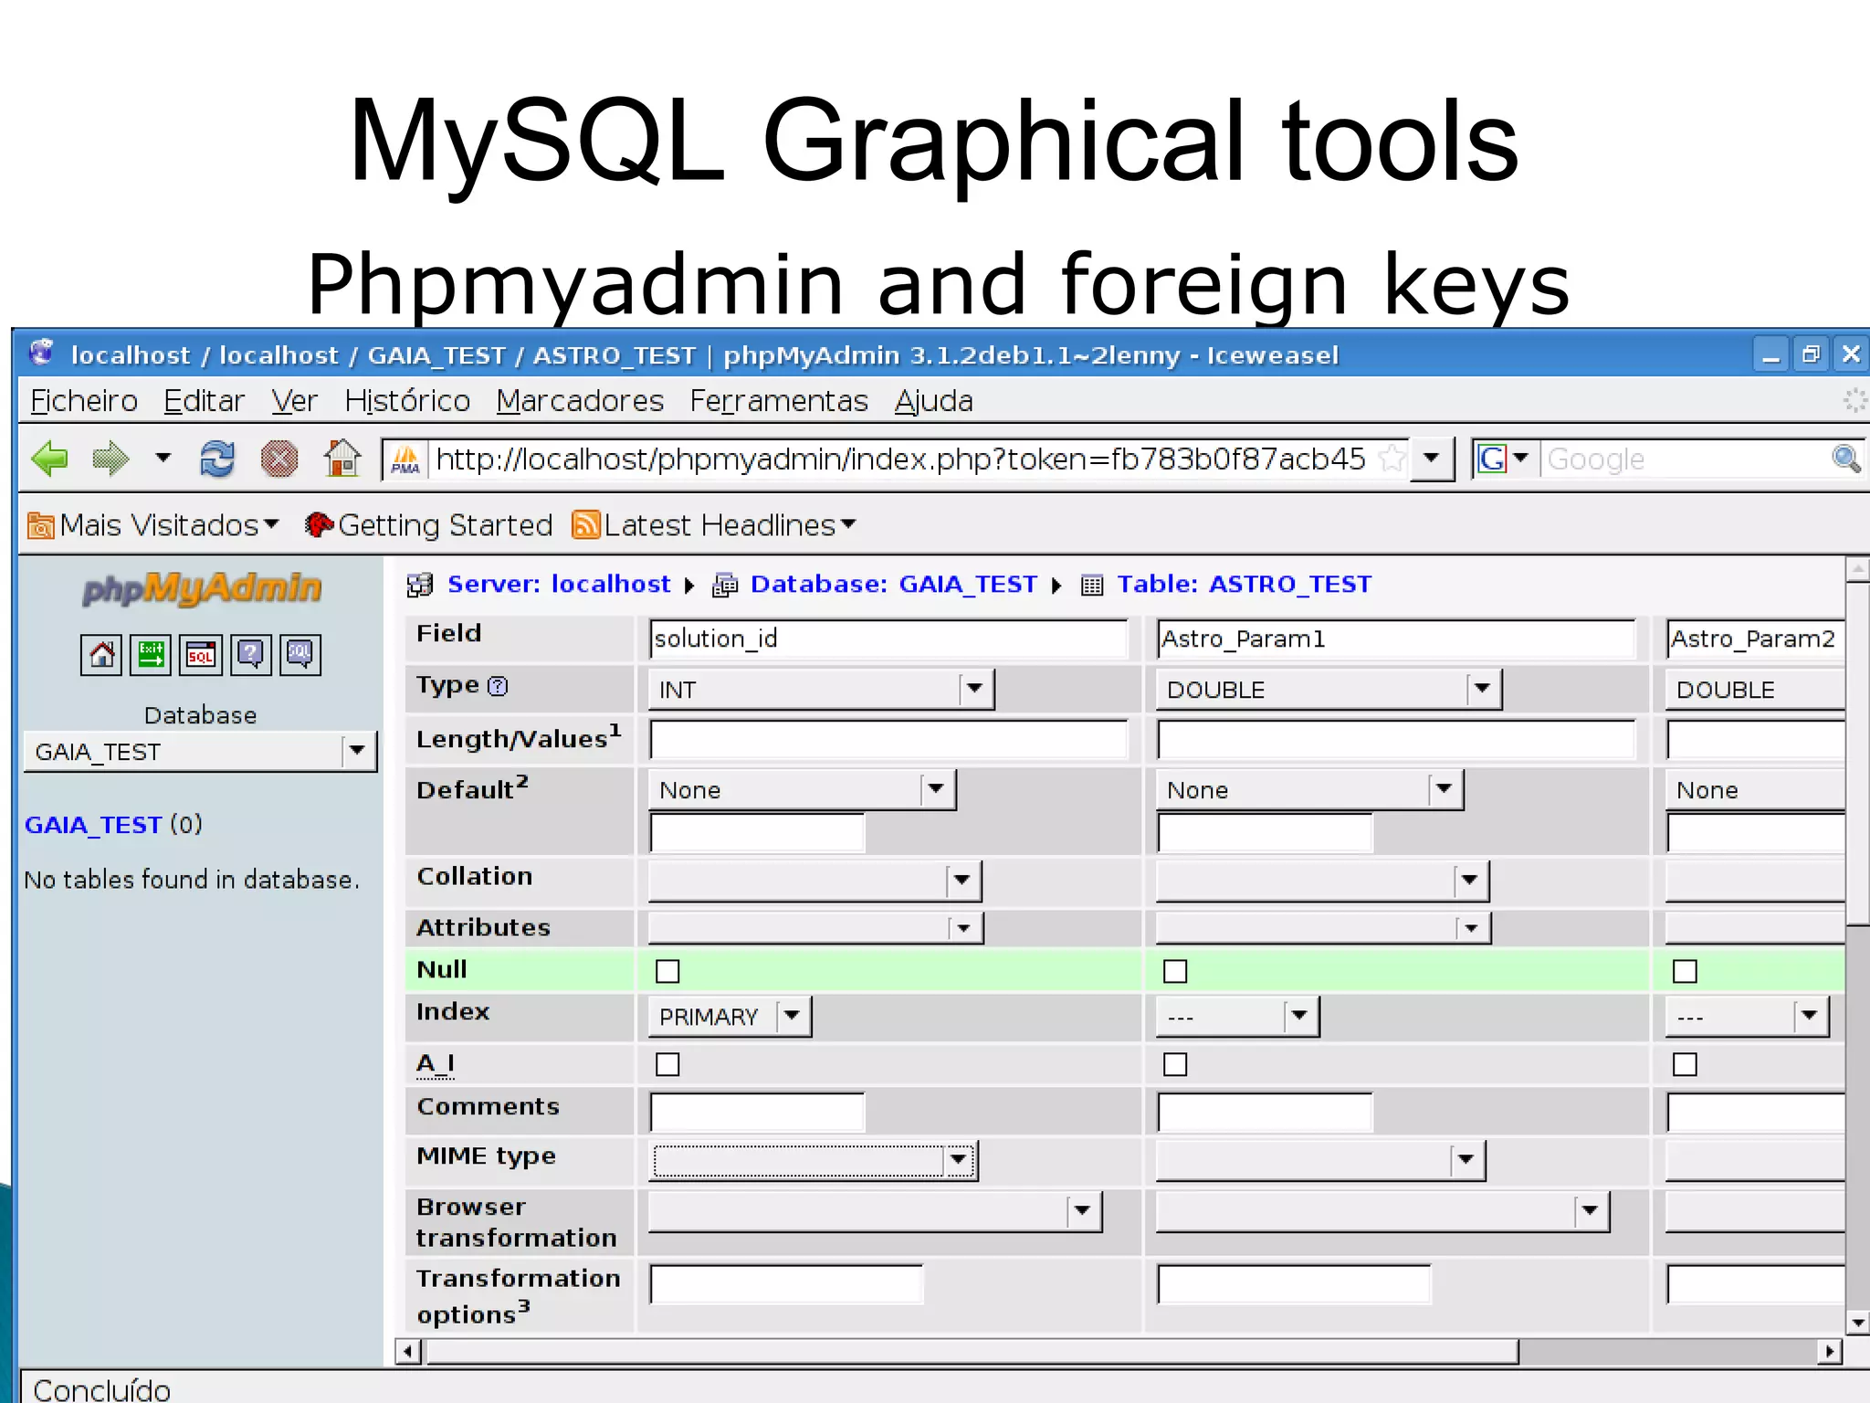Click the Table: ASTRO_TEST breadcrumb link
The image size is (1870, 1403).
[x=1245, y=585]
